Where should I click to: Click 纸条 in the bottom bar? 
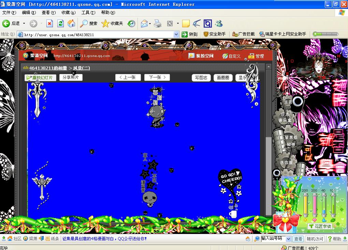(53, 239)
